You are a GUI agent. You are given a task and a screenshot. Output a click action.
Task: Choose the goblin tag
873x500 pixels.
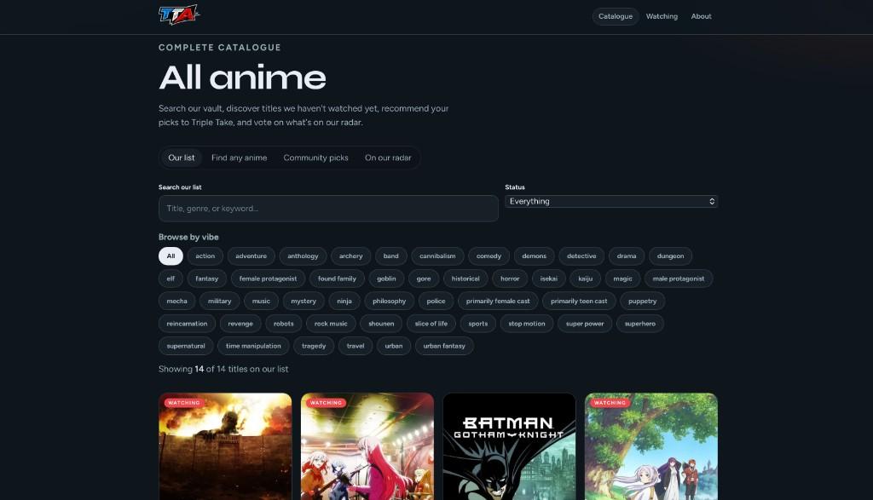(x=386, y=279)
